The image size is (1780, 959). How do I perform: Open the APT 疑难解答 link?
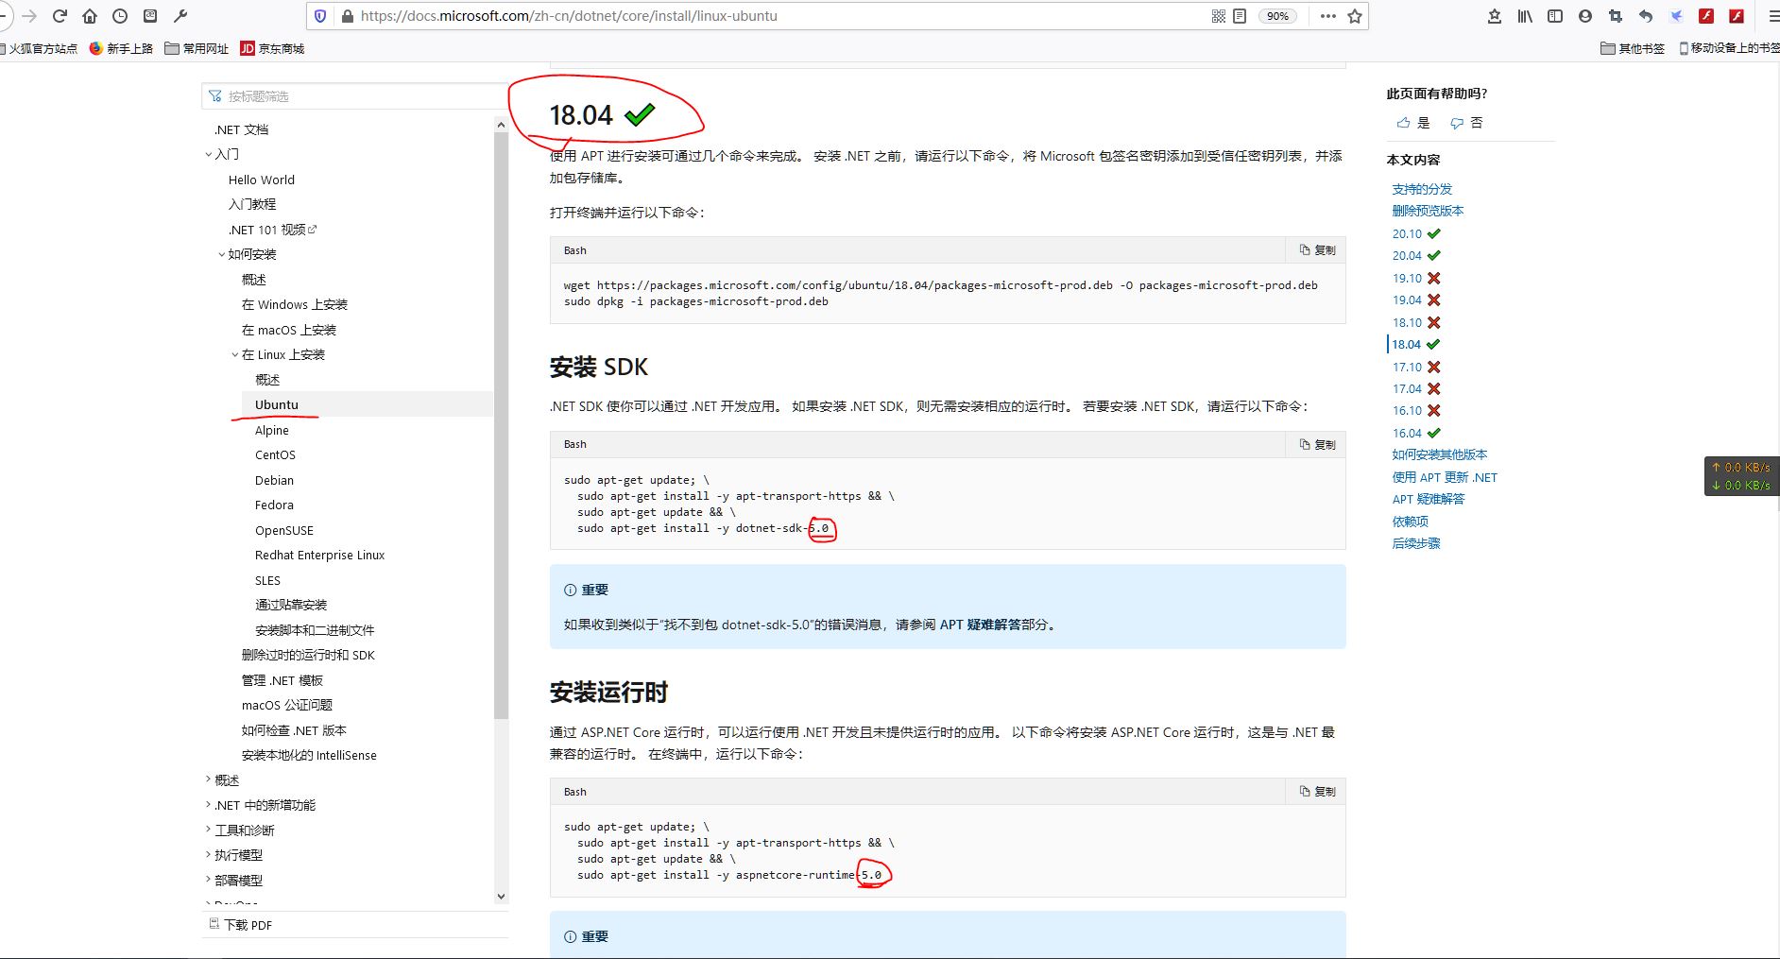[1429, 499]
